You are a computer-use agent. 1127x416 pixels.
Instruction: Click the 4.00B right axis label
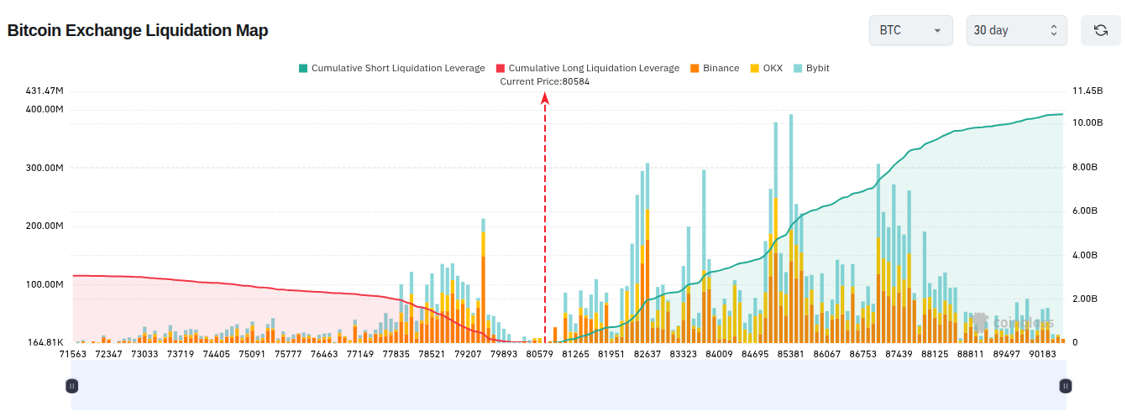[1084, 255]
